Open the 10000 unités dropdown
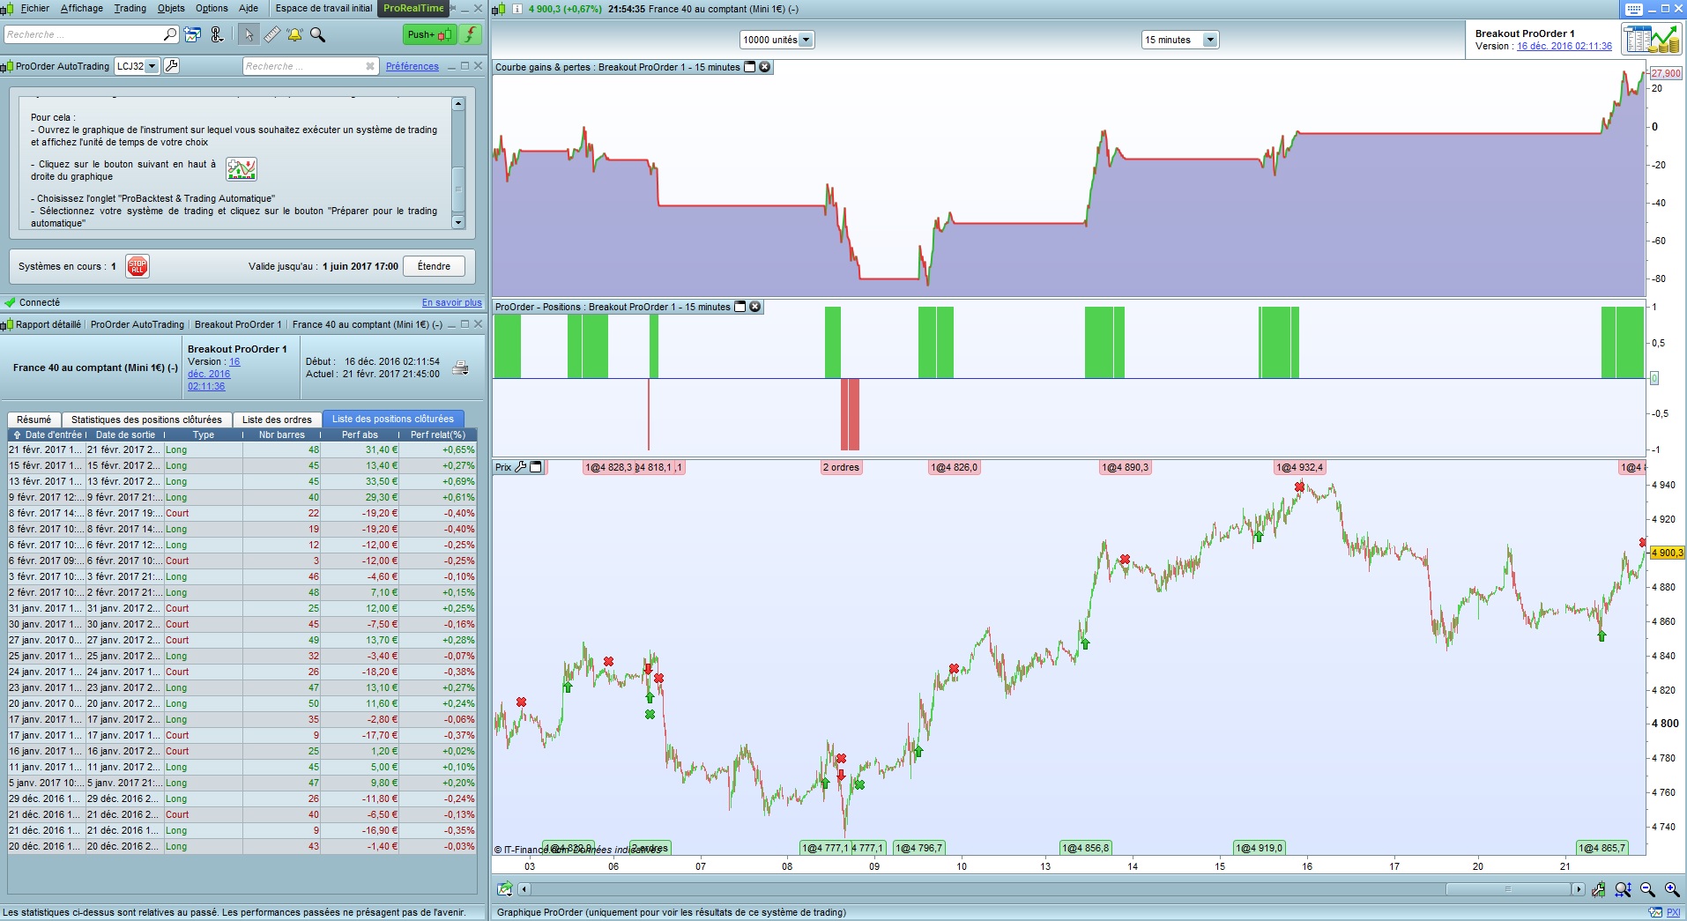The height and width of the screenshot is (921, 1687). click(806, 40)
